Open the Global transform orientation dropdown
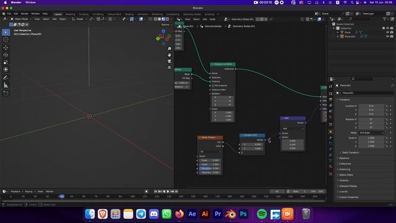The width and height of the screenshot is (396, 223). (x=80, y=19)
